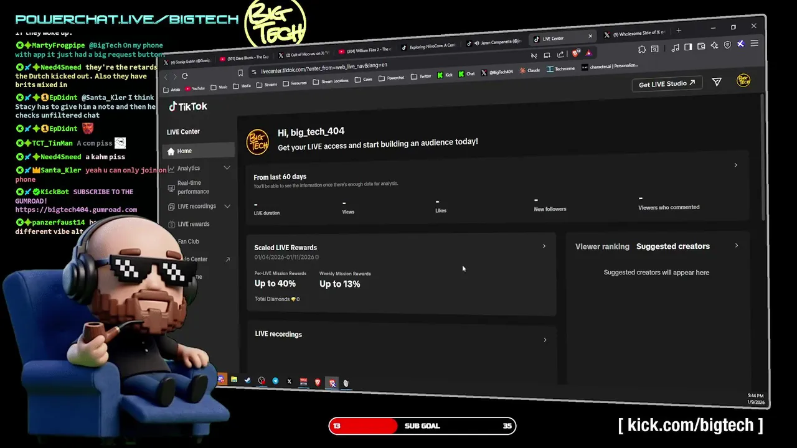Click the music note toolbar icon
797x448 pixels.
pyautogui.click(x=676, y=48)
